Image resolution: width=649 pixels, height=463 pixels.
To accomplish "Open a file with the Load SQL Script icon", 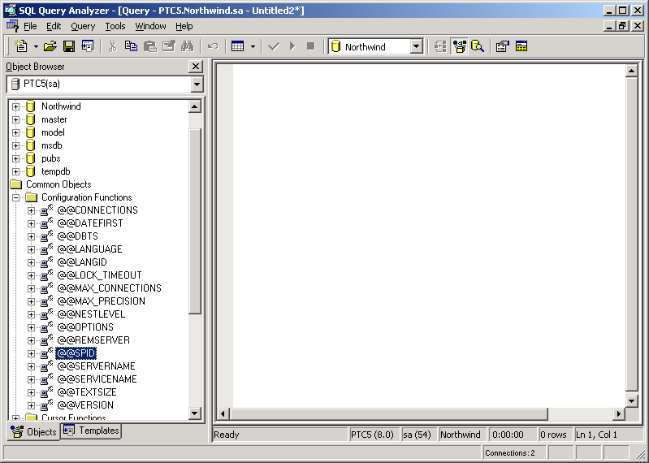I will coord(50,46).
